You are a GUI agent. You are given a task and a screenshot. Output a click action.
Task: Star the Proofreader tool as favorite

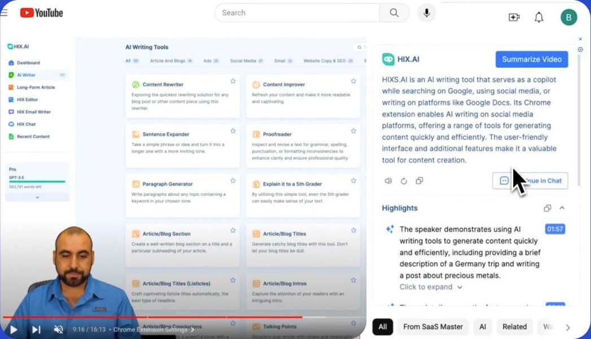[x=353, y=131]
